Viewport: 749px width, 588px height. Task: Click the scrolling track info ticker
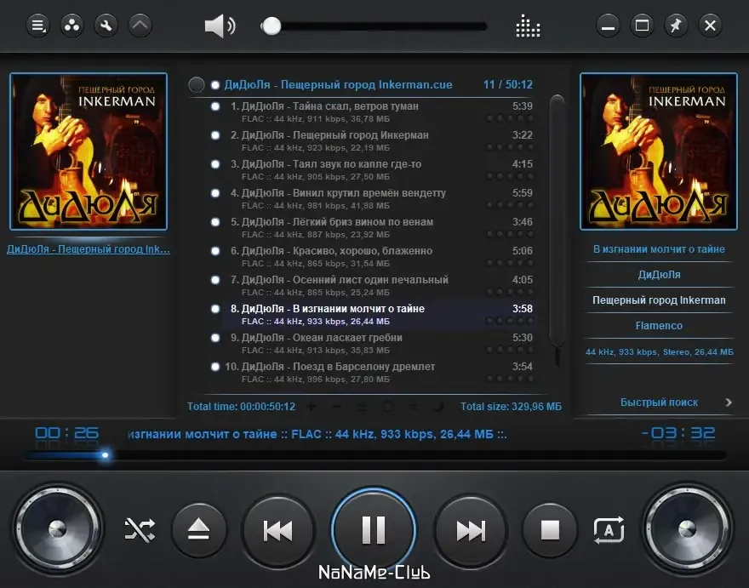click(317, 434)
